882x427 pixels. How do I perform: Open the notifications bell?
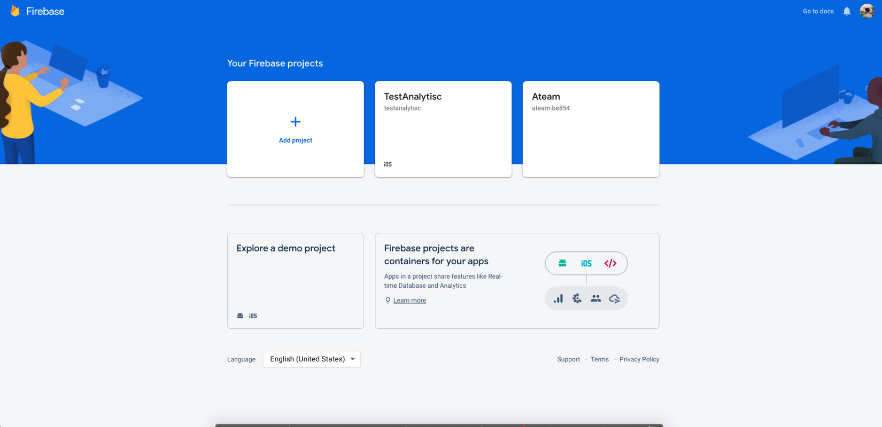tap(847, 11)
